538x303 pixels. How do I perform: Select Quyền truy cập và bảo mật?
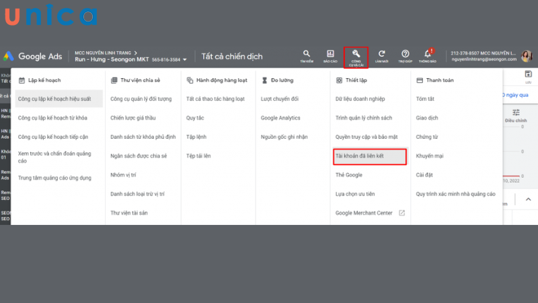pos(367,137)
